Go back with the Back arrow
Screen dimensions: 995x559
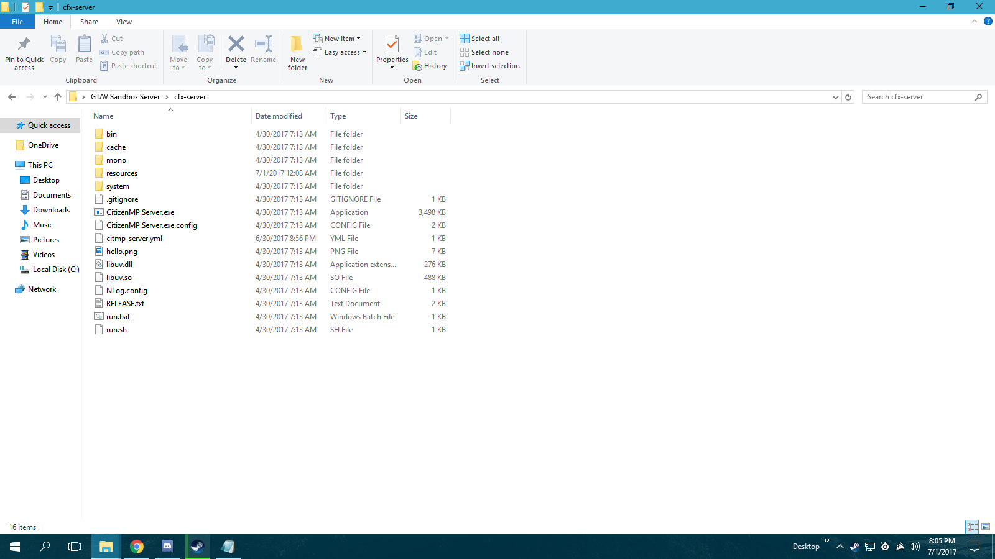[x=12, y=97]
